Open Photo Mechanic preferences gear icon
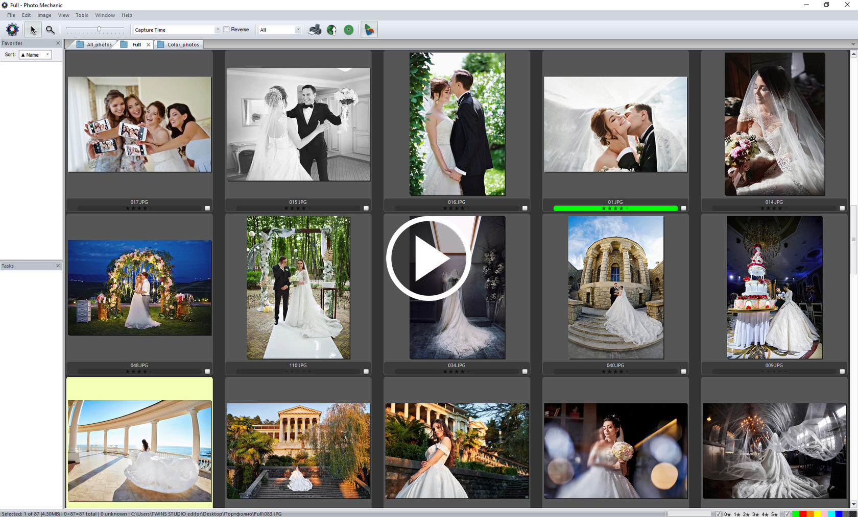 12,30
